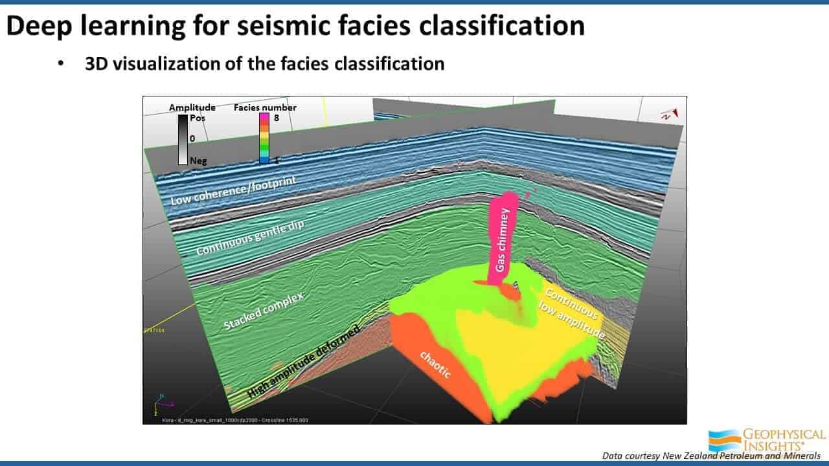This screenshot has height=466, width=829.
Task: Click the 3D seismic visualization image
Action: (414, 260)
